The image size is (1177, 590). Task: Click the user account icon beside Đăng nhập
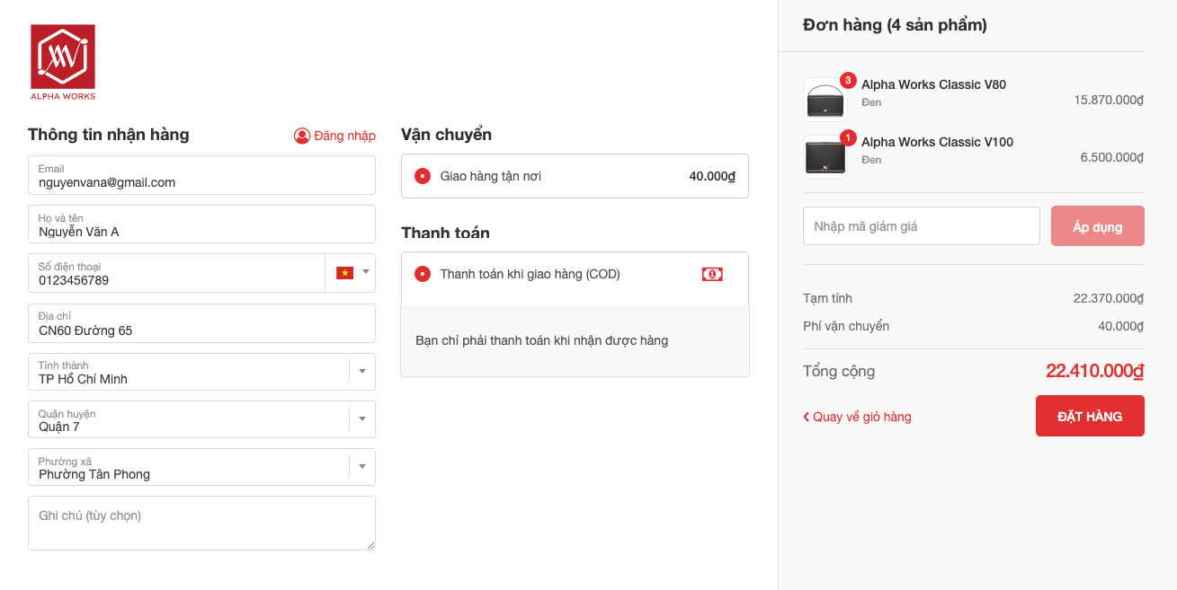click(x=302, y=136)
